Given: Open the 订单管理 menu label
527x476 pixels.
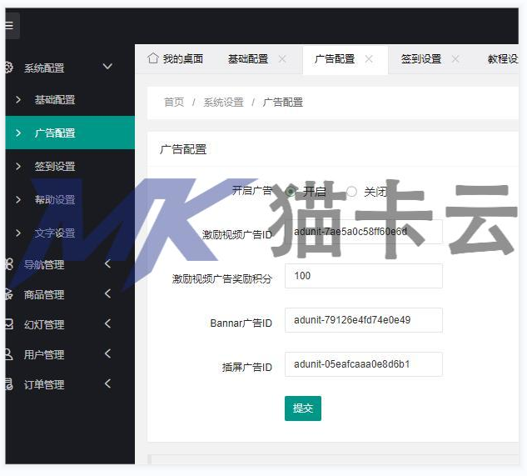Looking at the screenshot, I should [x=44, y=384].
